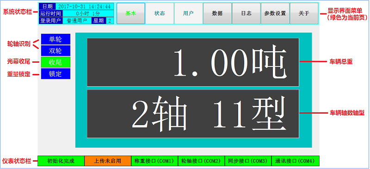Click the orange 上传未启用 status cell
370x169 pixels.
(108, 161)
